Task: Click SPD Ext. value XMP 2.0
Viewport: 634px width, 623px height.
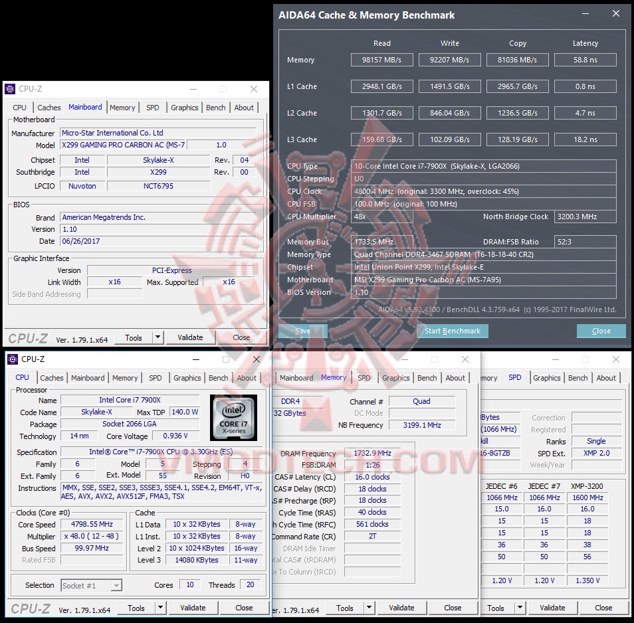Action: point(596,453)
